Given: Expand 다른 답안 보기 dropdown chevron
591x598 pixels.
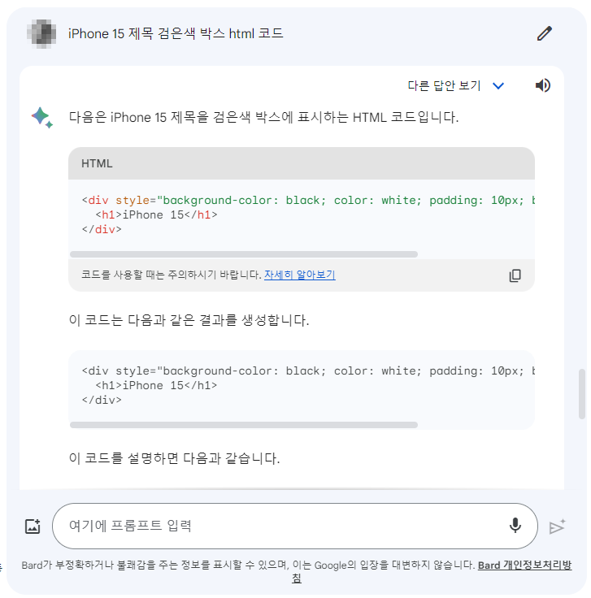Looking at the screenshot, I should [x=498, y=86].
